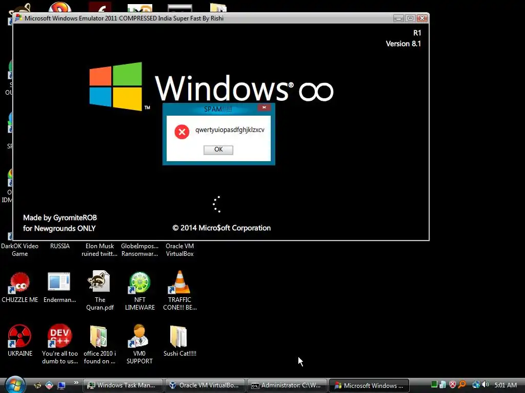
Task: Expand the quick launch overflow chevron
Action: 76,383
